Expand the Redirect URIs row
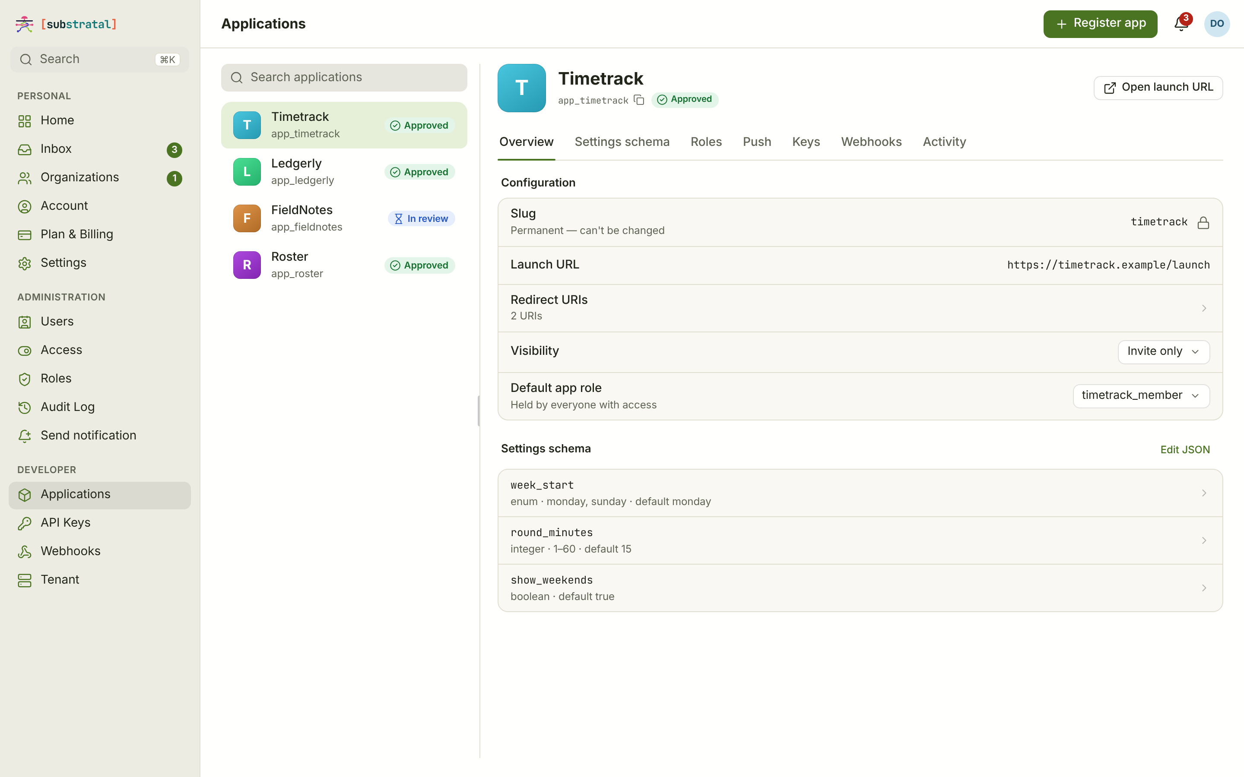Screen dimensions: 1244x777 click(x=860, y=308)
